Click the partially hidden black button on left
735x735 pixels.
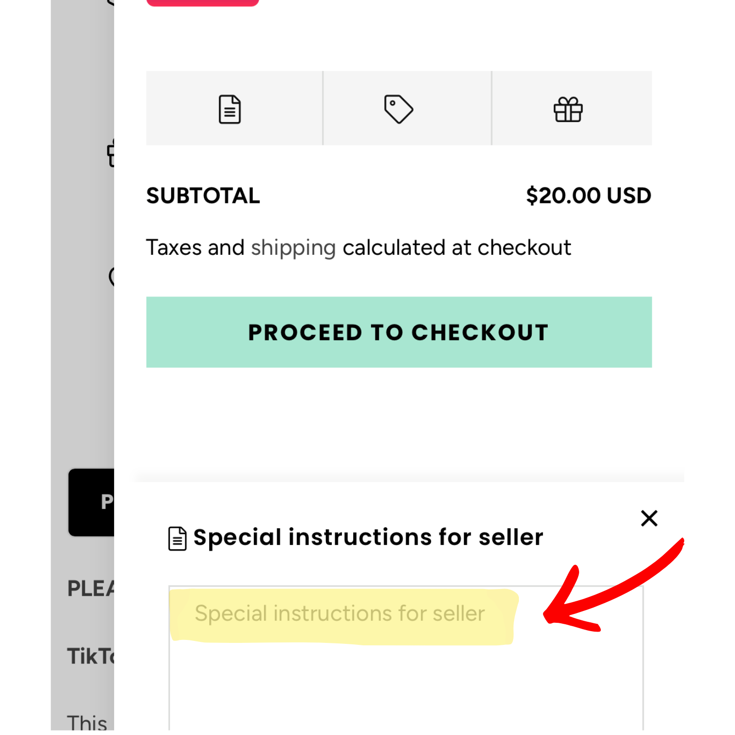click(91, 502)
